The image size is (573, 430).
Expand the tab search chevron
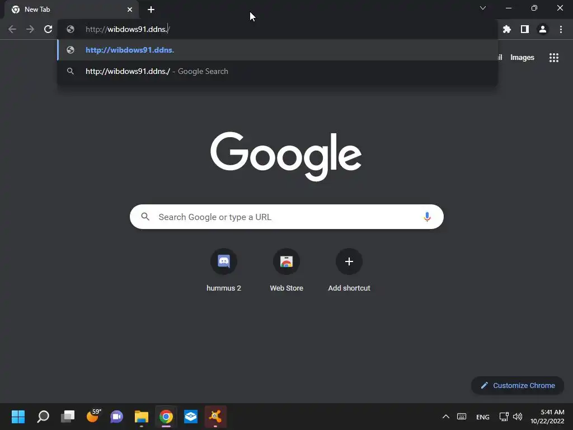pos(483,8)
